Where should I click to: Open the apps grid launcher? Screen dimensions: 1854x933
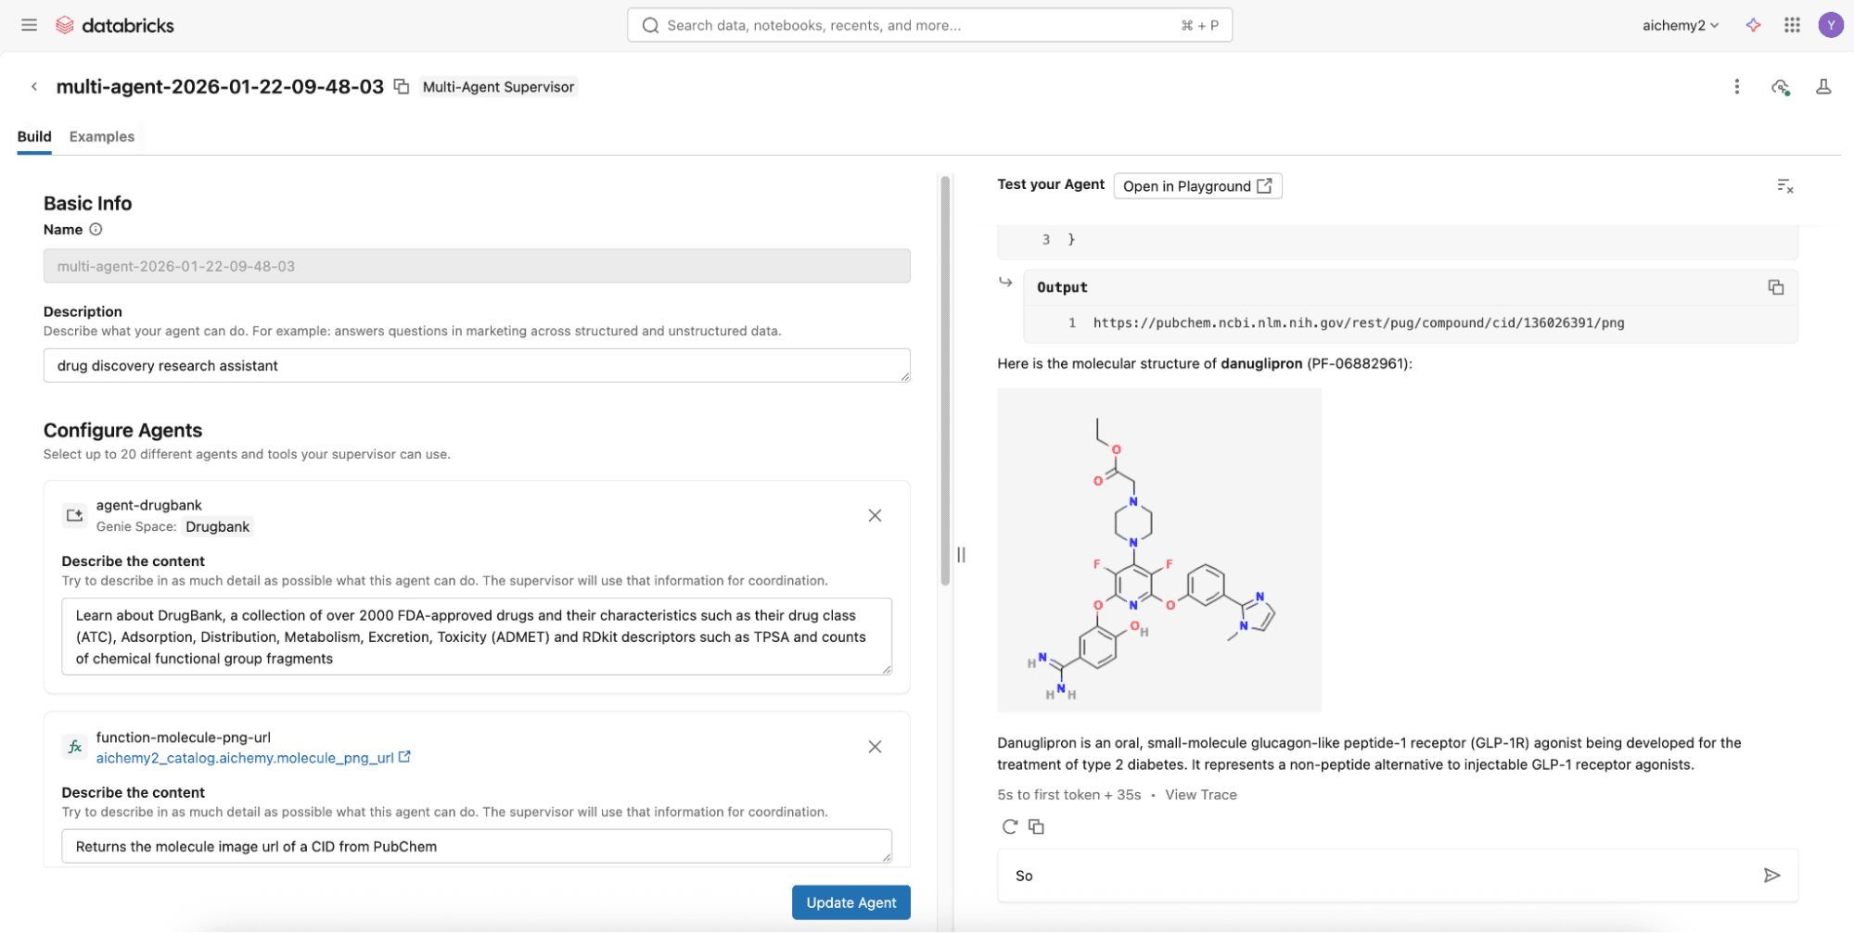pyautogui.click(x=1792, y=25)
